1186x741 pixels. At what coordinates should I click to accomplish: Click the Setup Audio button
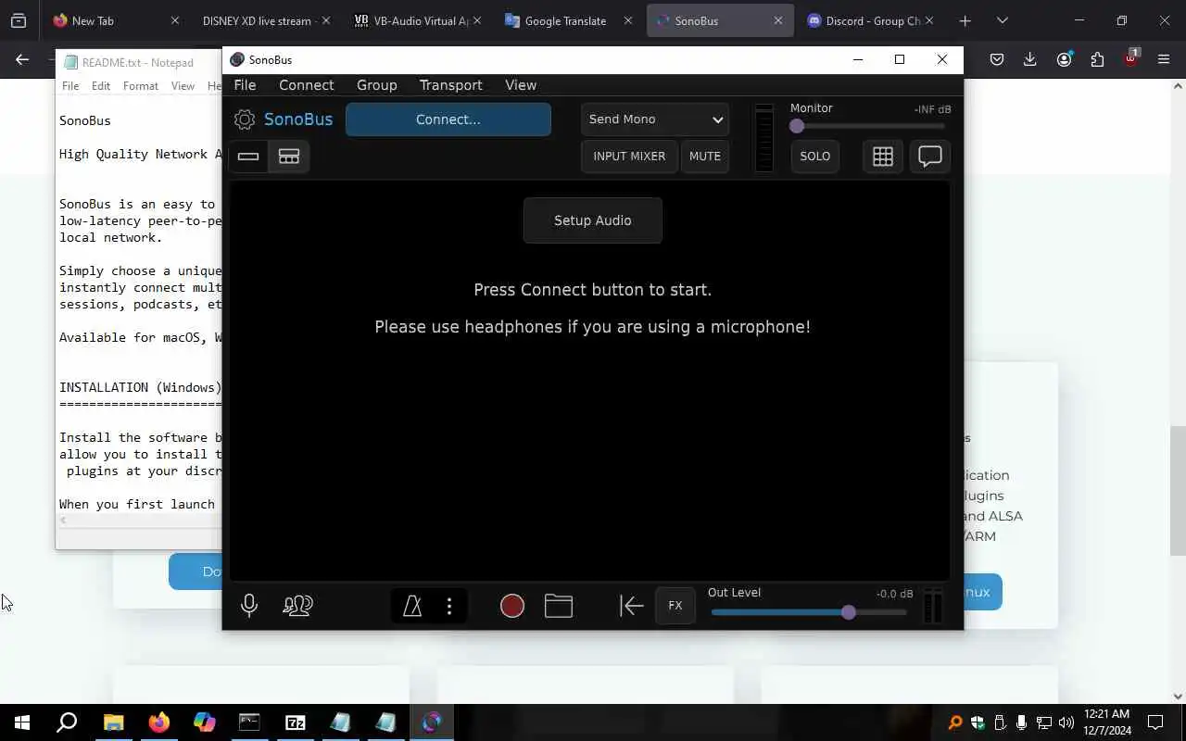point(593,220)
